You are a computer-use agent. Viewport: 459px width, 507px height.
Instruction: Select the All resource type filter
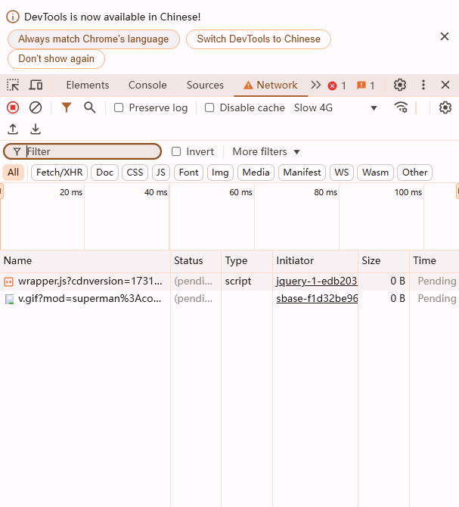14,173
